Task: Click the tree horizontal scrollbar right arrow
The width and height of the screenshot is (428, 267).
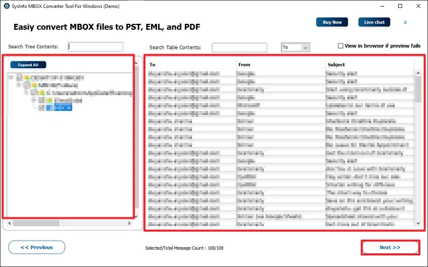Action: (129, 223)
